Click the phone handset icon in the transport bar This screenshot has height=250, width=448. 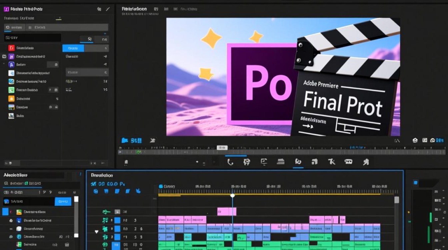pos(230,162)
